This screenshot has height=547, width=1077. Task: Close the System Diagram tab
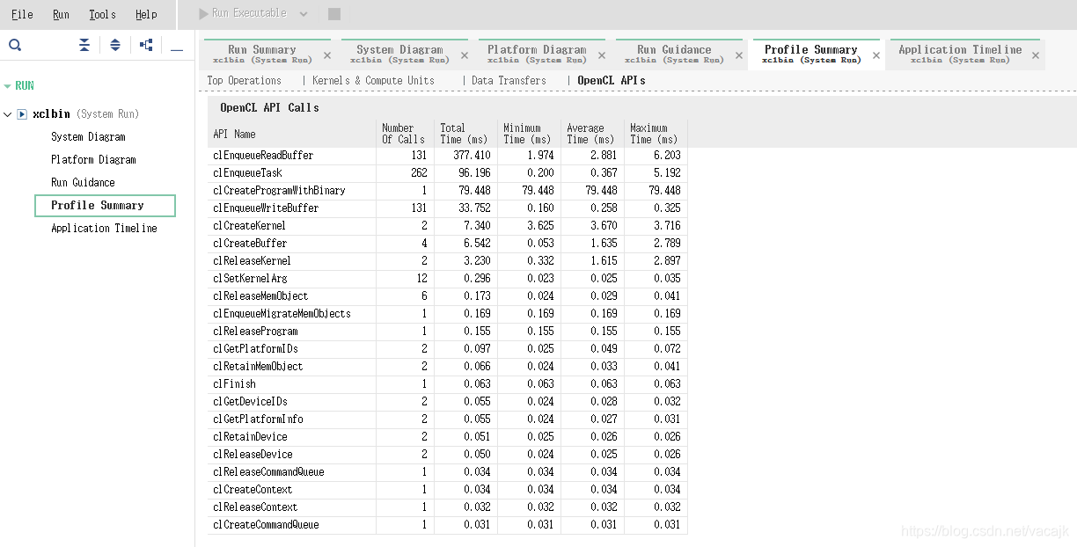point(465,55)
